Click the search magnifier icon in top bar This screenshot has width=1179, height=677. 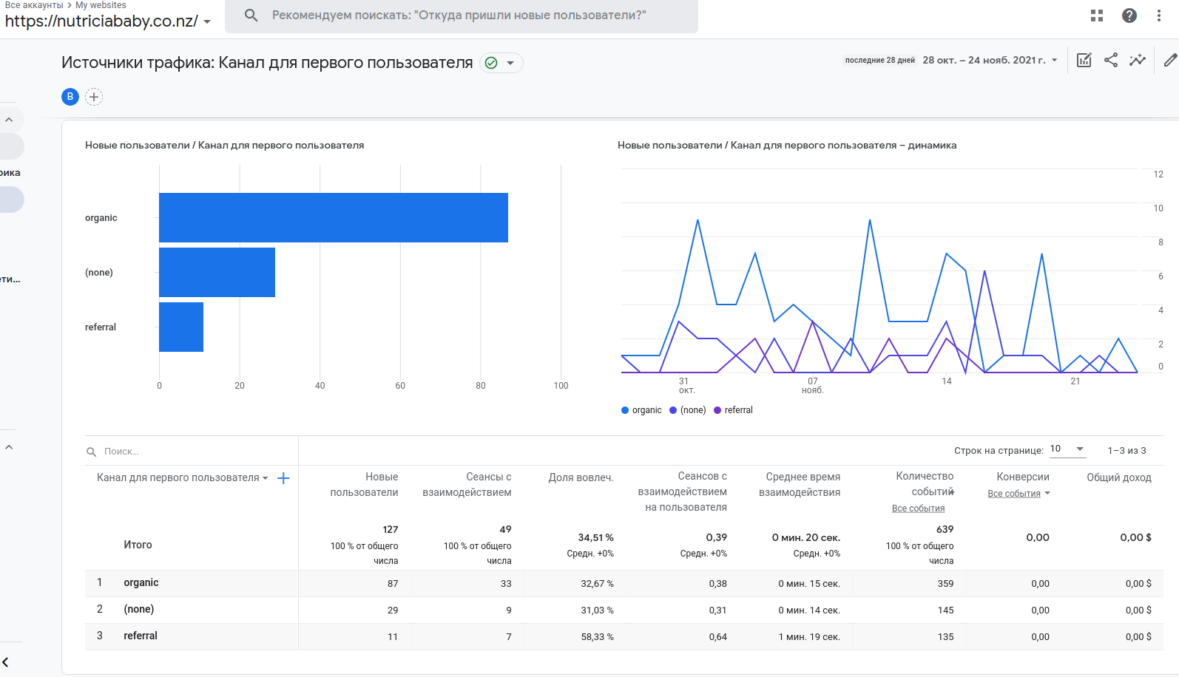pyautogui.click(x=251, y=16)
